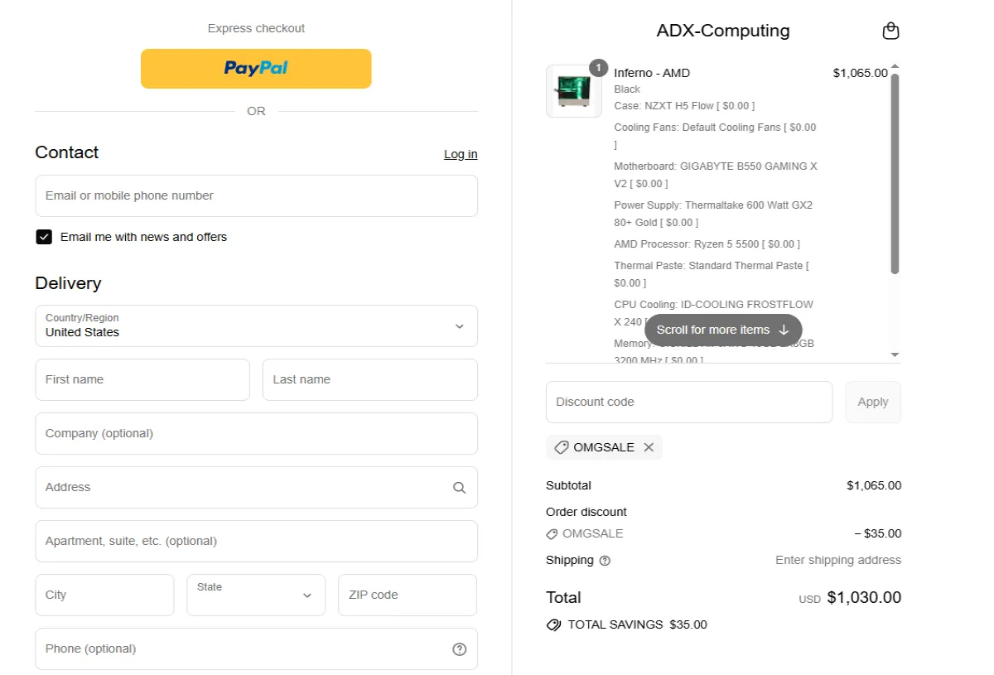
Task: Click the PayPal logo icon
Action: [255, 69]
